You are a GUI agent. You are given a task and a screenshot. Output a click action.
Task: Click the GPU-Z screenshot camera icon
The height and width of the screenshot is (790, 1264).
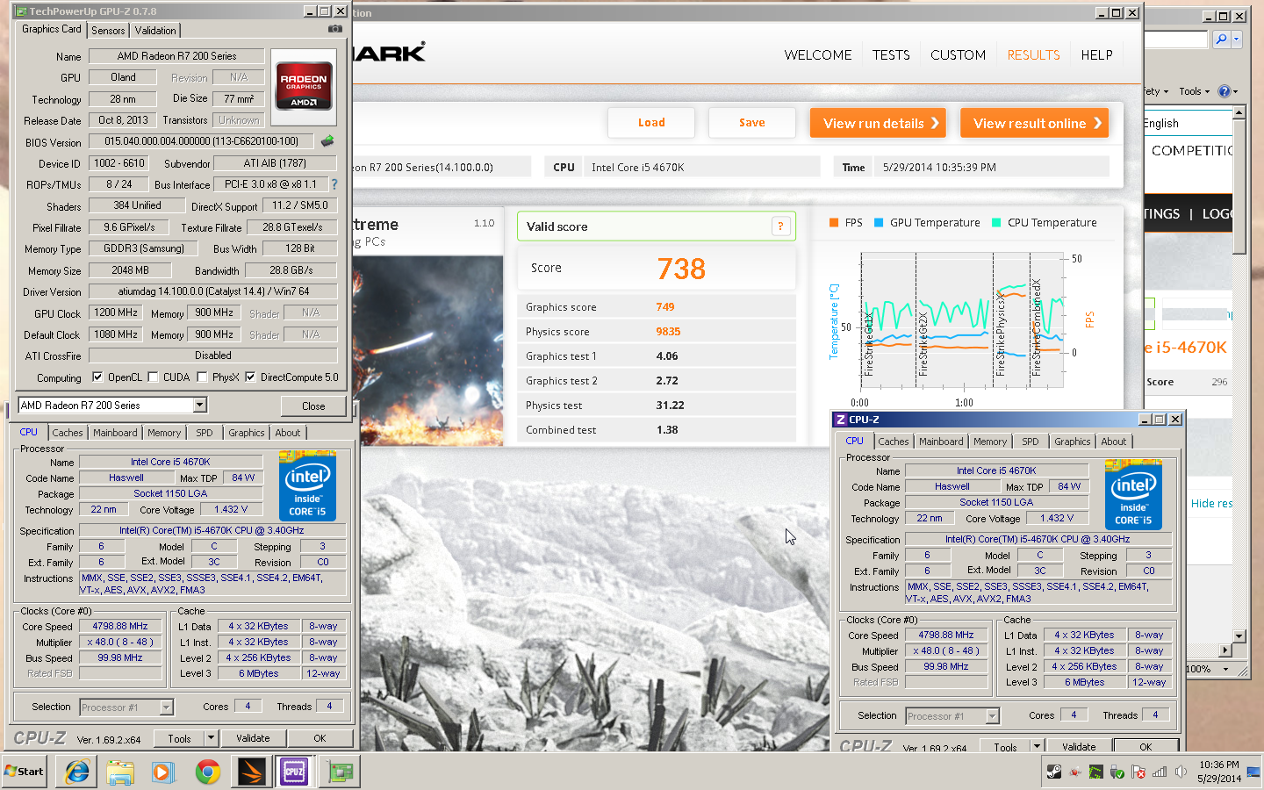[334, 29]
